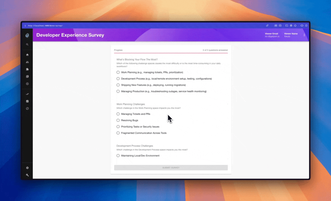Click the blocked circle icon in the sidebar
This screenshot has width=331, height=201.
coord(27,108)
